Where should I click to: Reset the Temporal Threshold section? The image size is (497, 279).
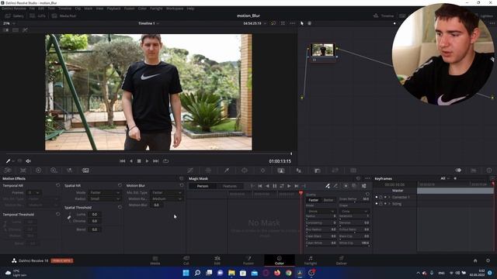(x=58, y=214)
